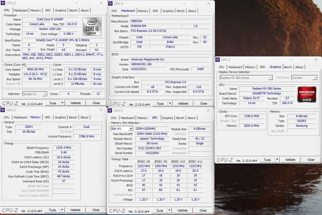The image size is (322, 215).
Task: Click motherboard manufacturer MEDION field
Action: click(170, 21)
